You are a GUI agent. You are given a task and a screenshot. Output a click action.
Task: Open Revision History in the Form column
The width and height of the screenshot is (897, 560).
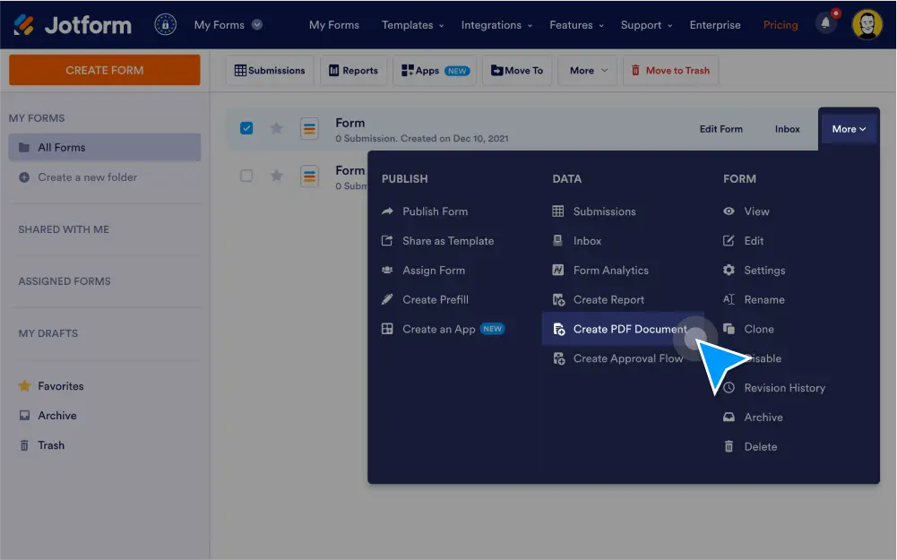[x=784, y=387]
